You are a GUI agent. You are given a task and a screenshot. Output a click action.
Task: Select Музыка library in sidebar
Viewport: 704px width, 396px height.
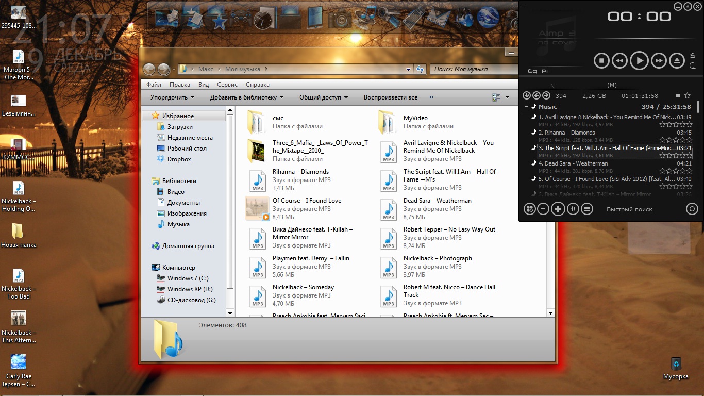[x=178, y=224]
